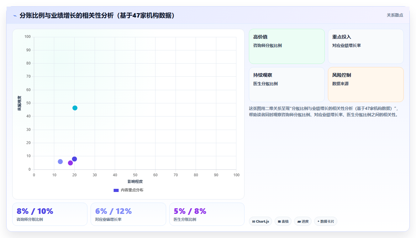Select the 数据卡片 tag

pyautogui.click(x=326, y=221)
